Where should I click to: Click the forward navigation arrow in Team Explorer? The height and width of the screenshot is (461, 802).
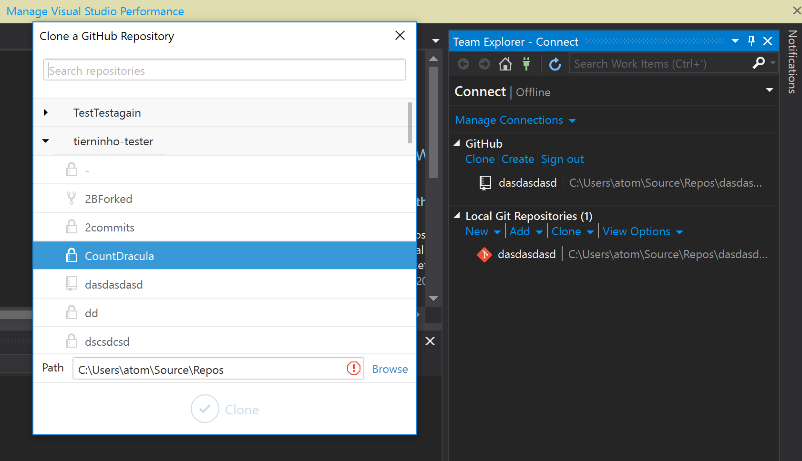click(485, 63)
